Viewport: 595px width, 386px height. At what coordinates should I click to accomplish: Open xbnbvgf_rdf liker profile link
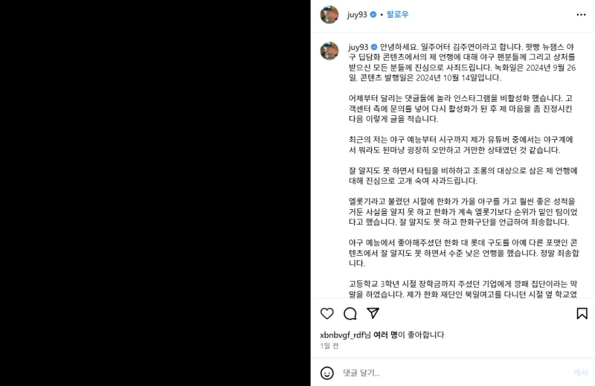click(x=342, y=335)
